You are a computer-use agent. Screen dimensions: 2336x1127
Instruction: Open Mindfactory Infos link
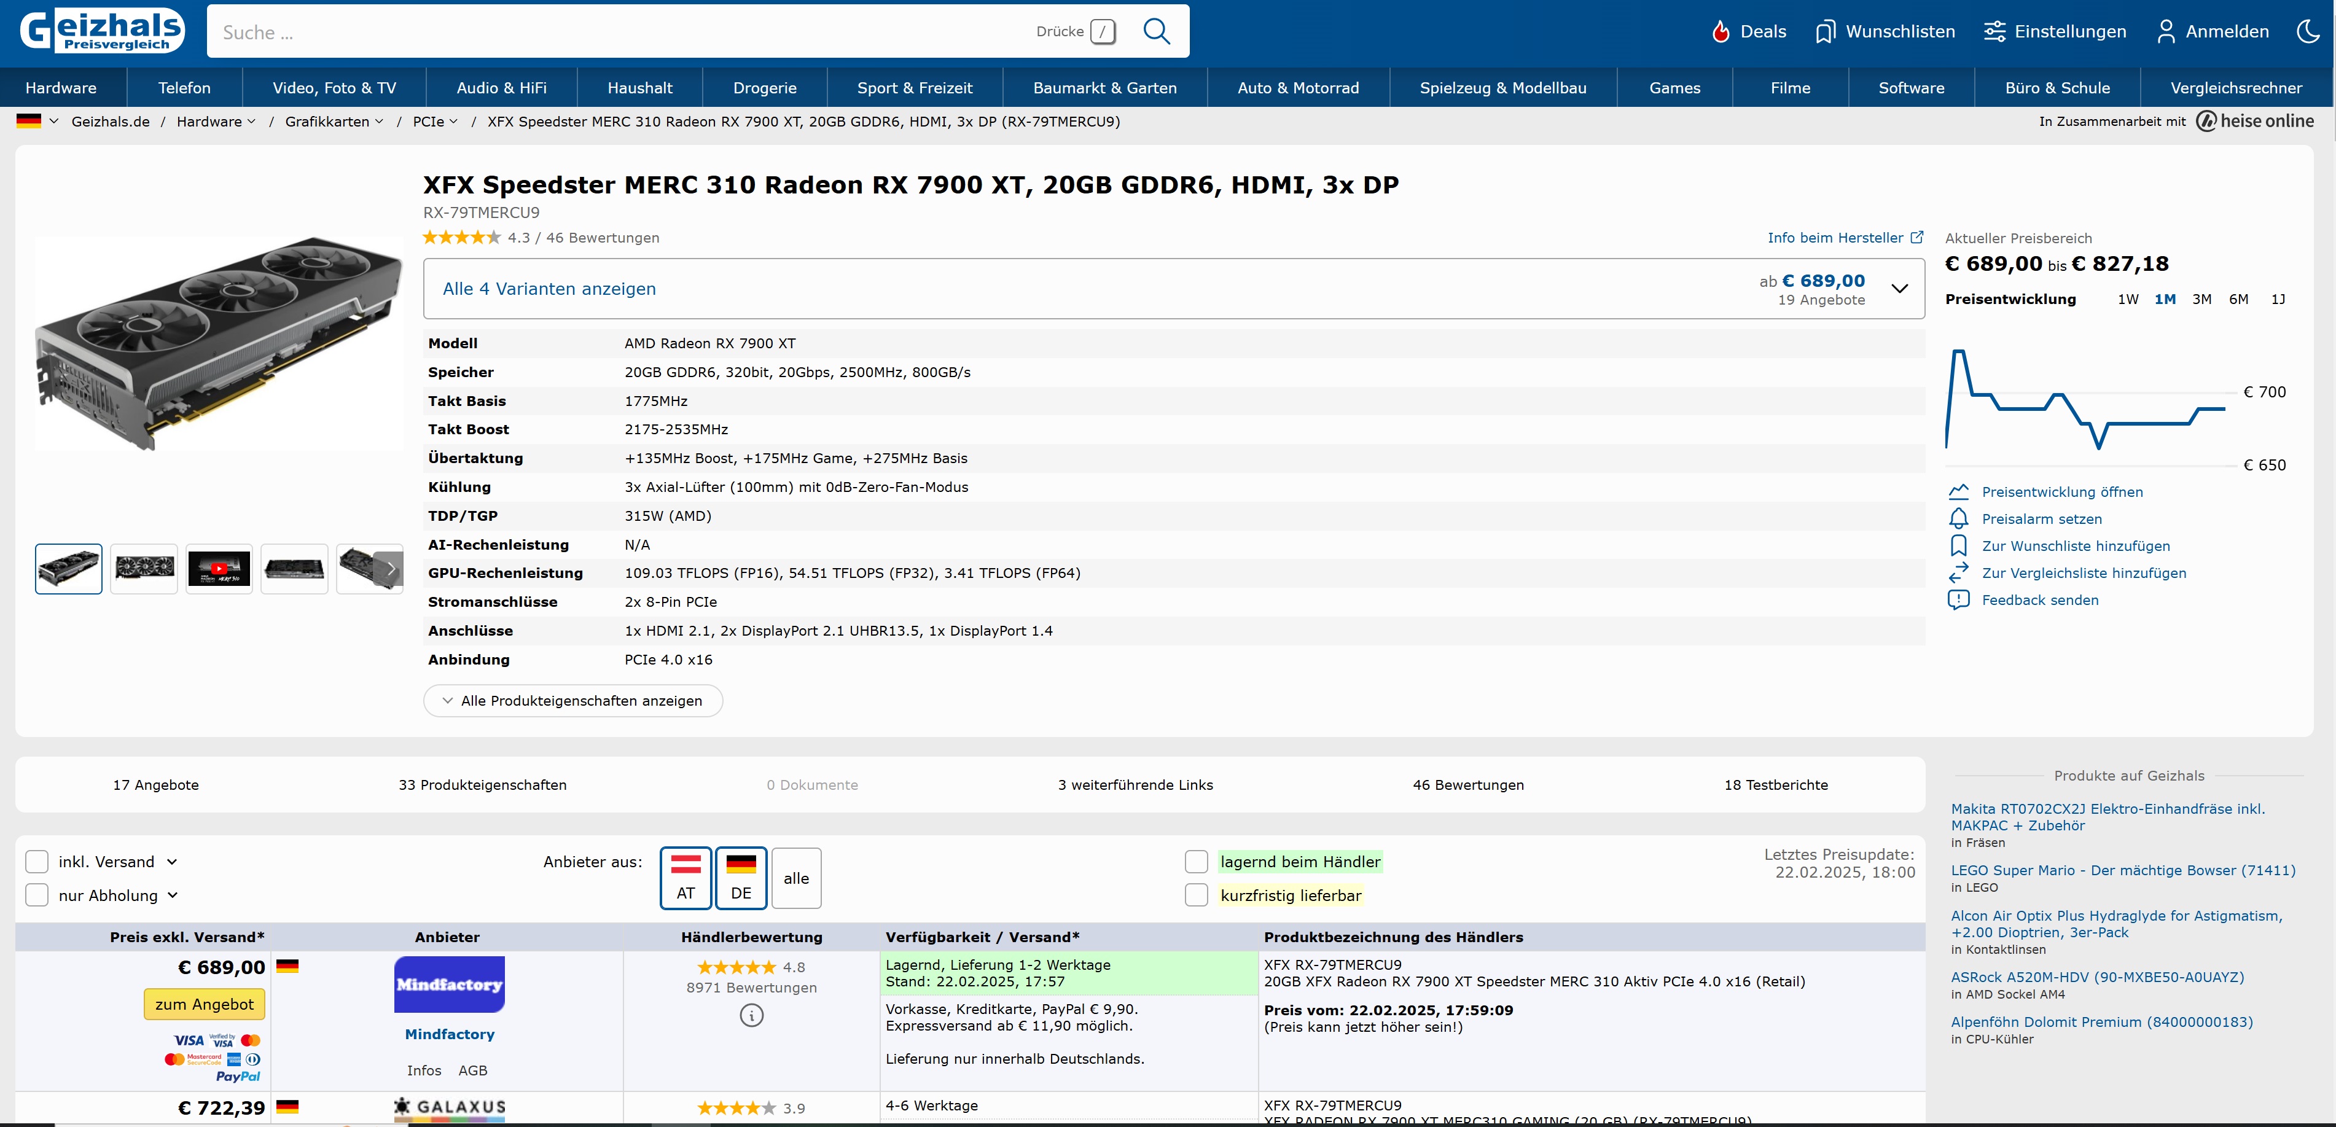(x=423, y=1070)
